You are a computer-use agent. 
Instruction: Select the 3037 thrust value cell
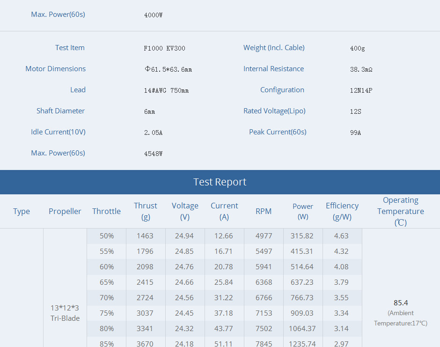click(x=145, y=313)
